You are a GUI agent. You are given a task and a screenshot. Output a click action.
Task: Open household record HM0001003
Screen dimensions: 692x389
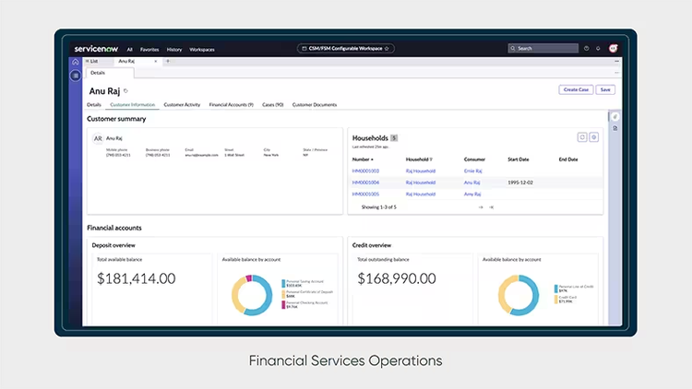click(365, 171)
